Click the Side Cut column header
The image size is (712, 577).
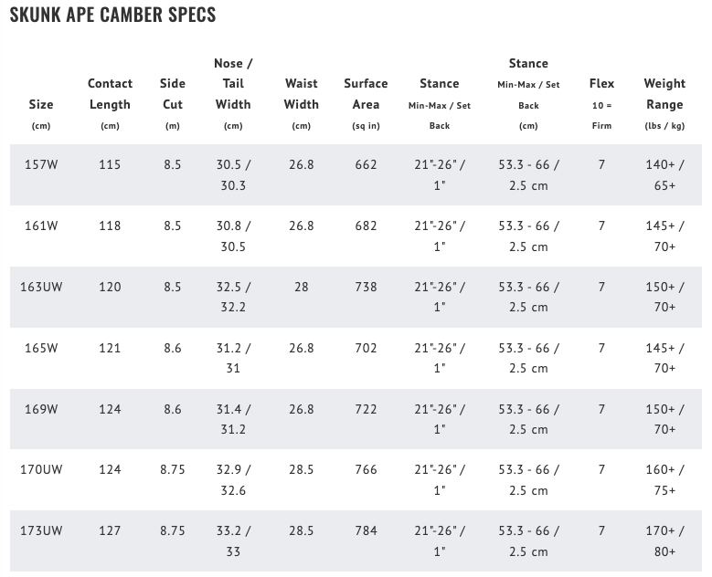coord(173,94)
